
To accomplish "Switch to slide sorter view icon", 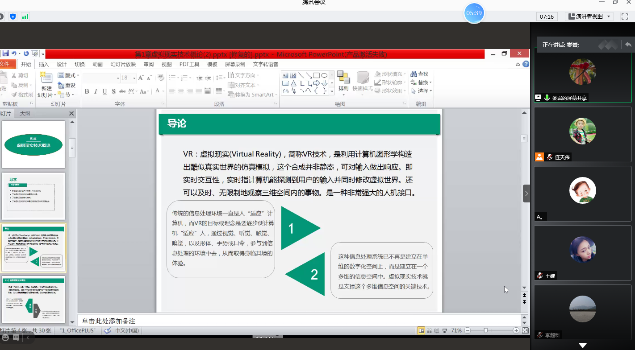I will (429, 331).
